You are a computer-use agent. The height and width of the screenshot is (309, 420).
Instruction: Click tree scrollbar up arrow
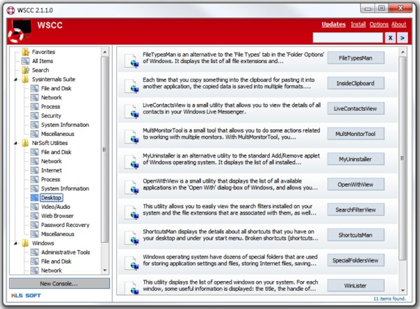coord(105,52)
